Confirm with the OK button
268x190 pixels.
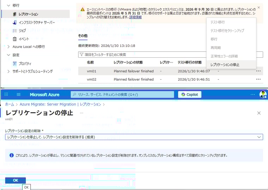(16, 180)
